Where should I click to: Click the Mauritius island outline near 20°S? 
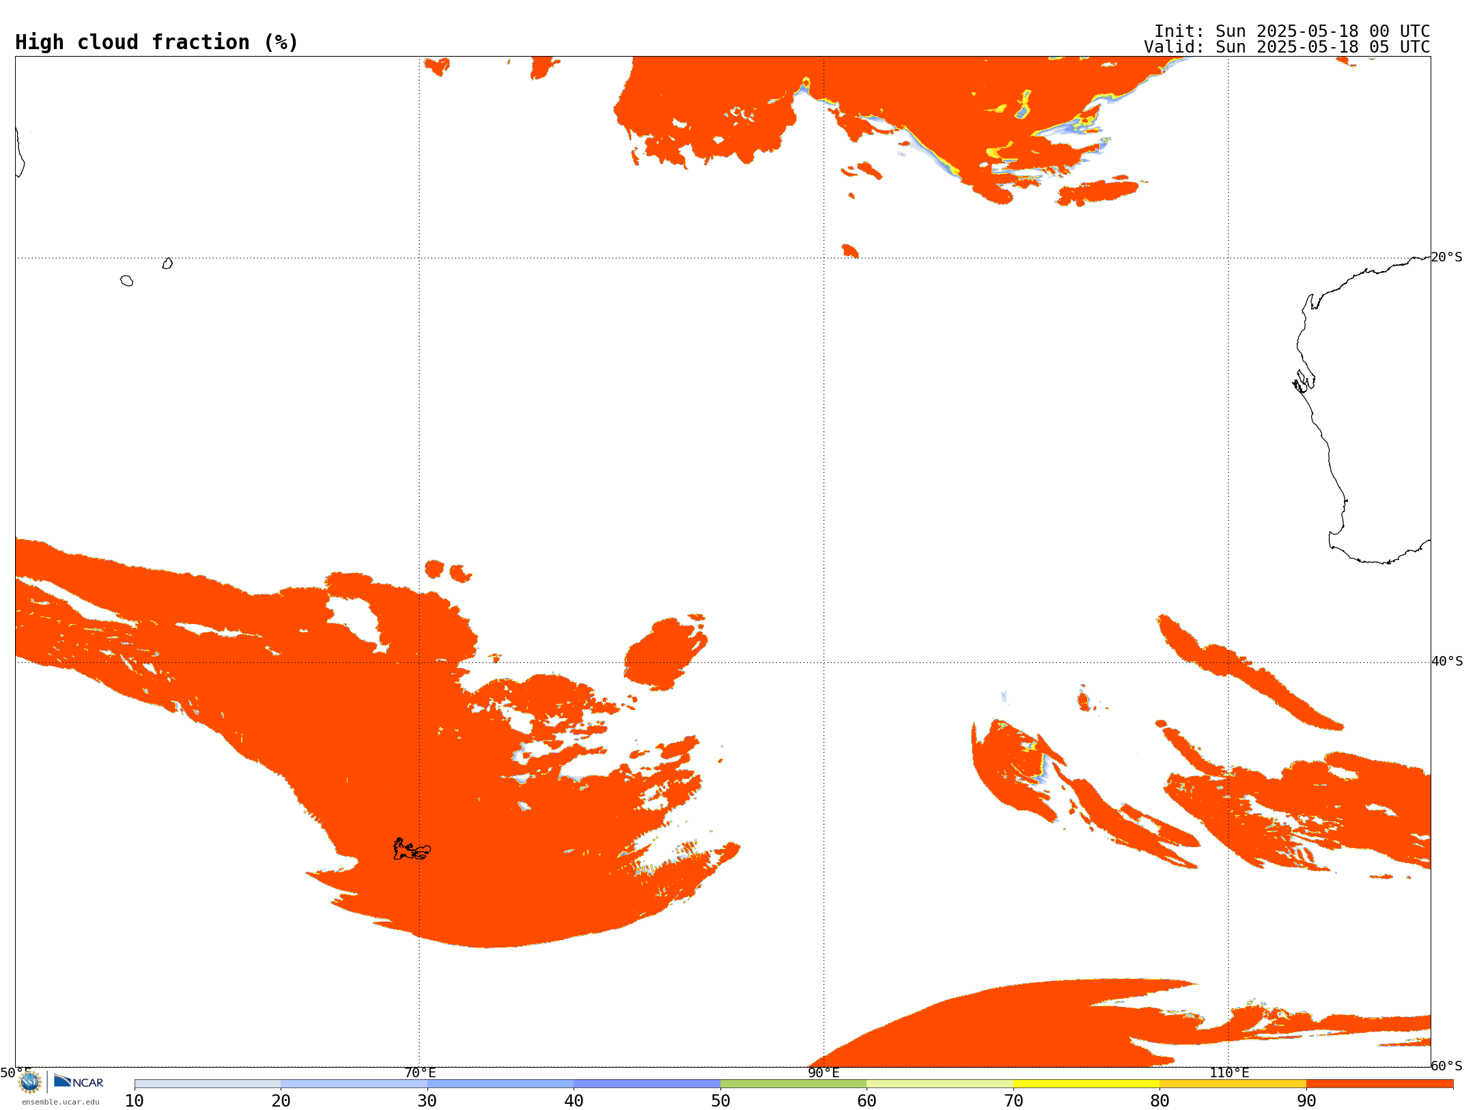click(x=167, y=264)
